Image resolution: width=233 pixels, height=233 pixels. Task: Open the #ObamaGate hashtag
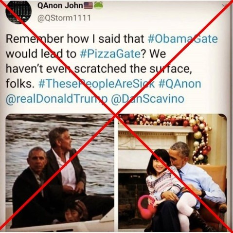click(183, 39)
